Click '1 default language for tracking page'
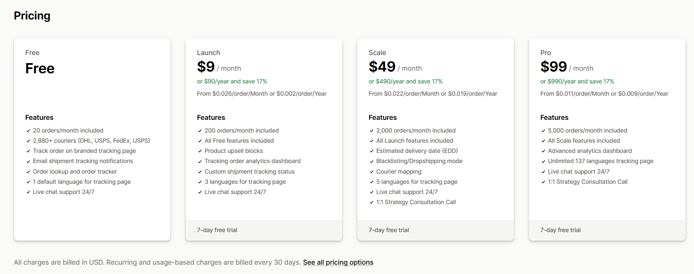 tap(82, 182)
